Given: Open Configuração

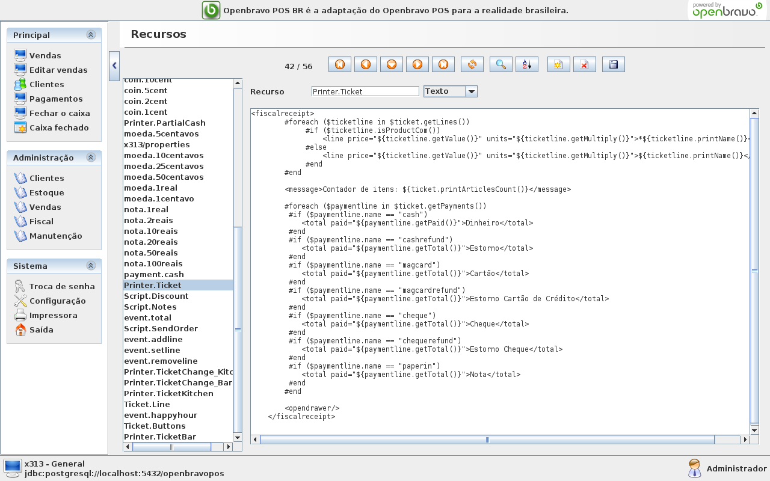Looking at the screenshot, I should click(x=49, y=301).
